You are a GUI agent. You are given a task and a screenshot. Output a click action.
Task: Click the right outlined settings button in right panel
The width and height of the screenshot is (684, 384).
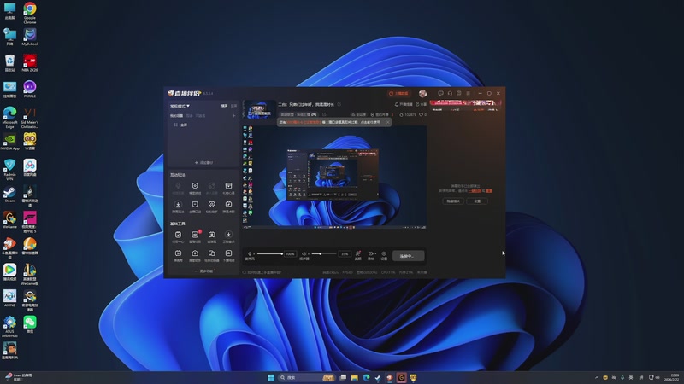[477, 201]
